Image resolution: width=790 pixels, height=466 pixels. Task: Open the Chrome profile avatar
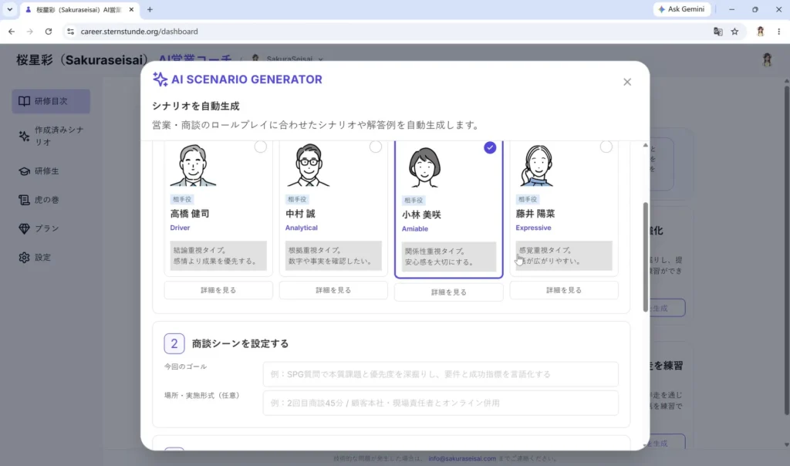coord(760,31)
